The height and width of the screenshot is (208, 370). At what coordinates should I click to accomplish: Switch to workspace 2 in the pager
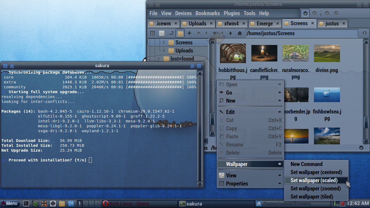point(85,203)
